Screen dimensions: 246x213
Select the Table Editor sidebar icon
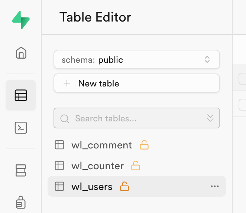pyautogui.click(x=21, y=95)
